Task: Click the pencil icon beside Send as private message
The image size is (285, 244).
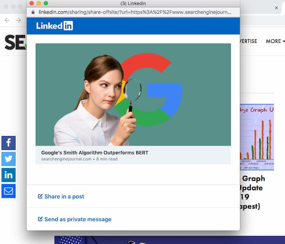Action: point(40,219)
